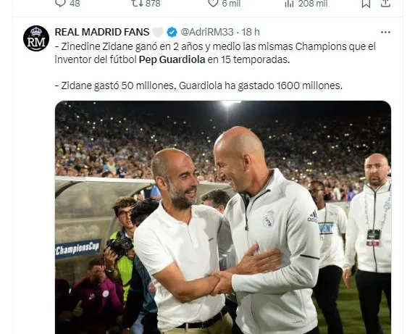Open view analytics bar chart icon
This screenshot has width=415, height=334.
(289, 3)
